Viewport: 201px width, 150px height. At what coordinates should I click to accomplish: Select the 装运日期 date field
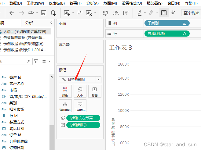[x=17, y=128]
